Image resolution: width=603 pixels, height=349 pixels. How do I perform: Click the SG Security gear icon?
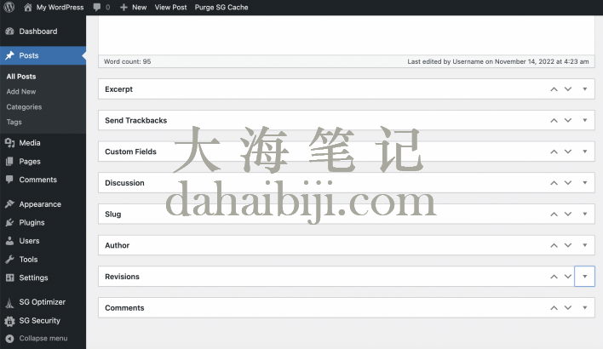point(9,321)
